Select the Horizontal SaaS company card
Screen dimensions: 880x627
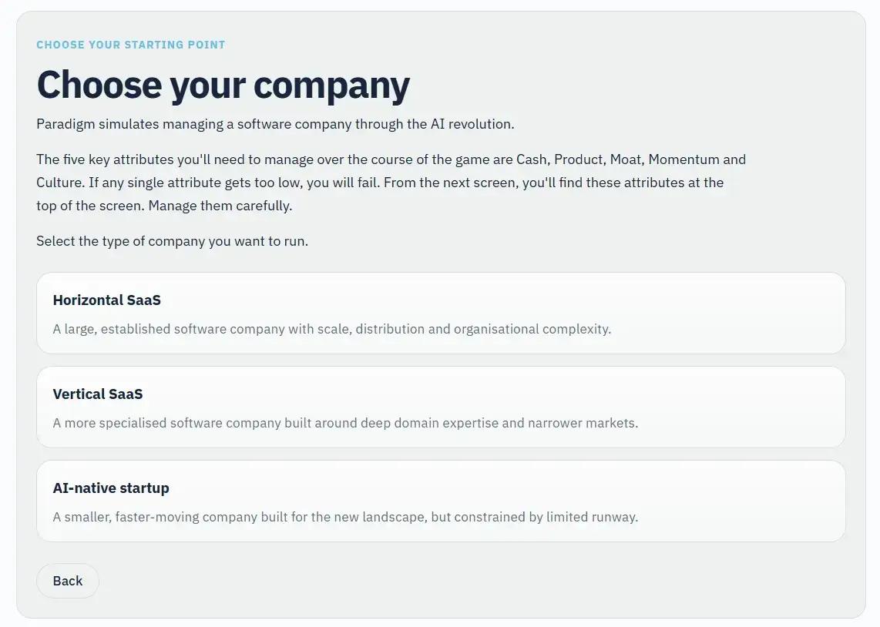[441, 313]
